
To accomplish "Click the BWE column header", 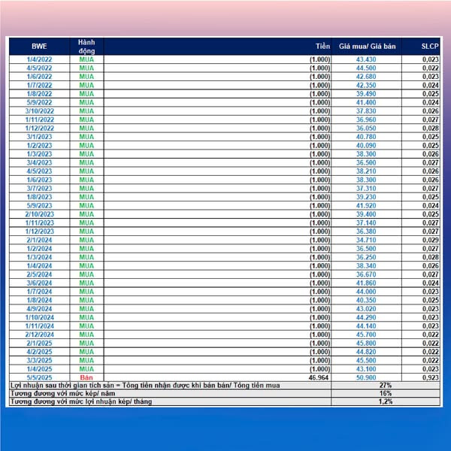I will point(39,46).
